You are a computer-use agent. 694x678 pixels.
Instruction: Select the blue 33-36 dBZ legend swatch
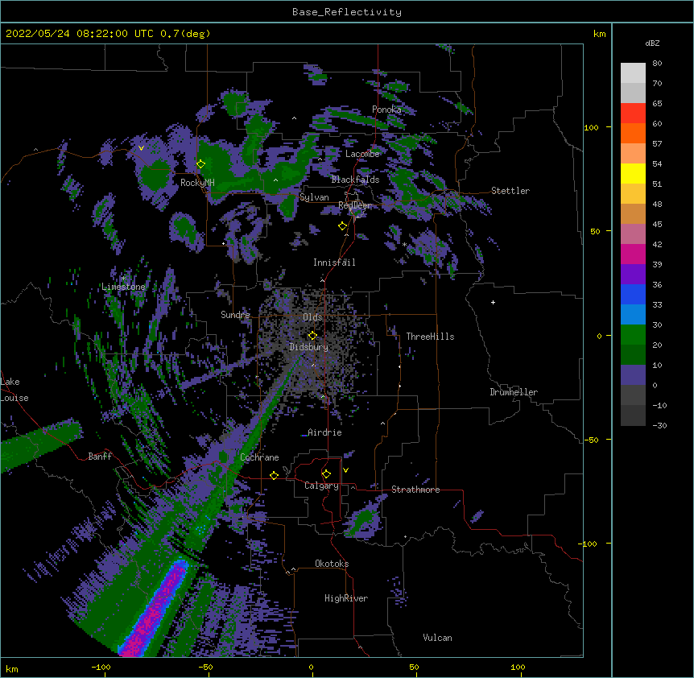(633, 294)
